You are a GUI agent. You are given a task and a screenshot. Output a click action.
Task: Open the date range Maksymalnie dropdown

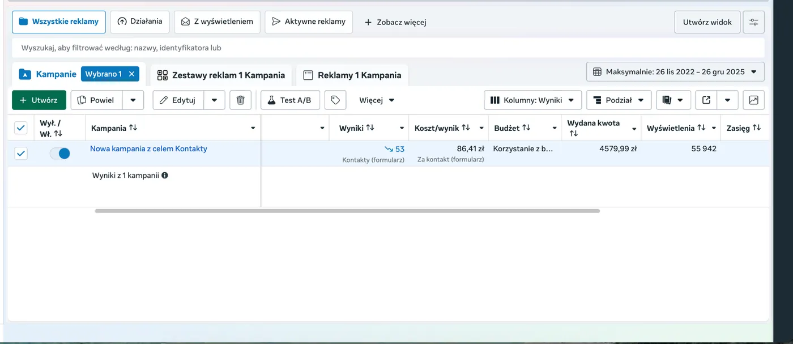pos(675,72)
